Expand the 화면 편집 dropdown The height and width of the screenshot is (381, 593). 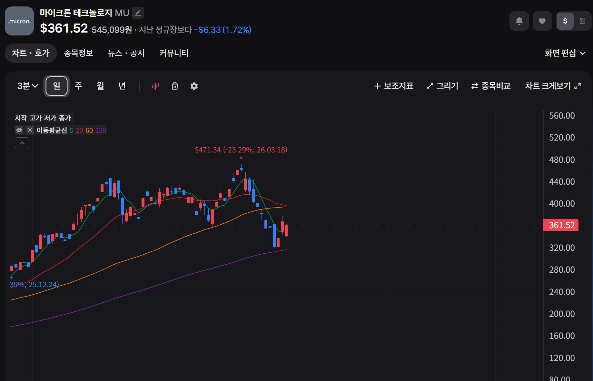tap(565, 53)
